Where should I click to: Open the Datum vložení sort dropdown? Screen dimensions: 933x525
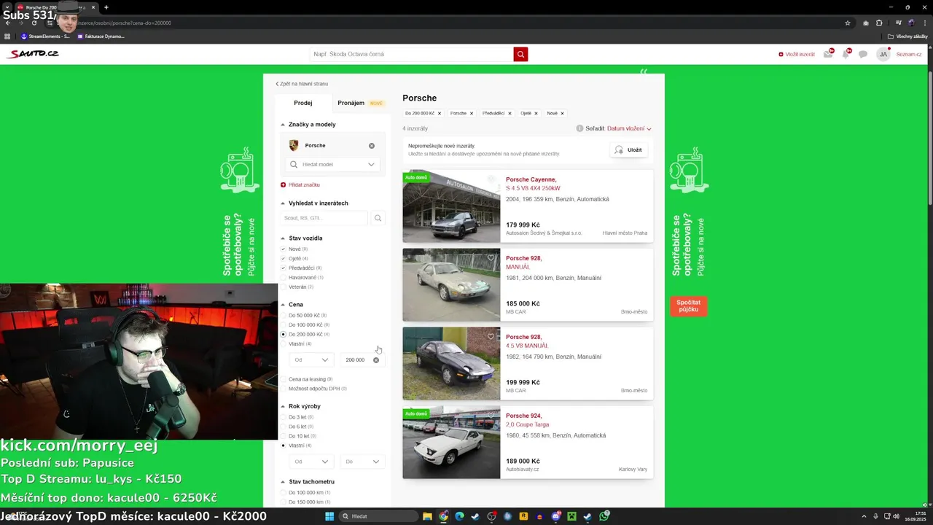coord(629,129)
